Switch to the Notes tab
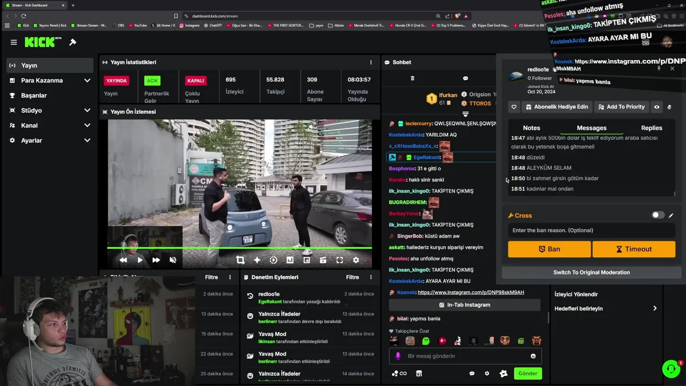 (532, 128)
